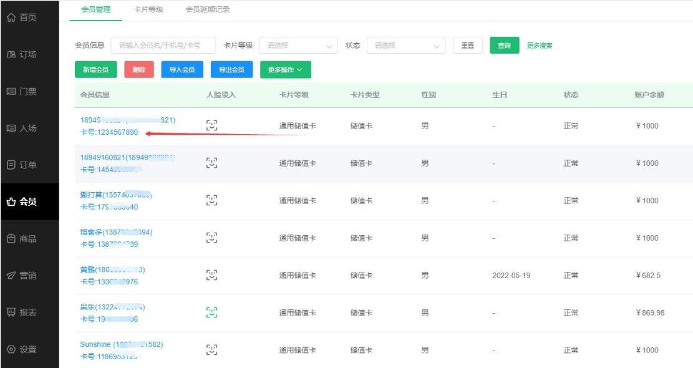Image resolution: width=693 pixels, height=368 pixels.
Task: Open 营销 in the sidebar
Action: 22,276
